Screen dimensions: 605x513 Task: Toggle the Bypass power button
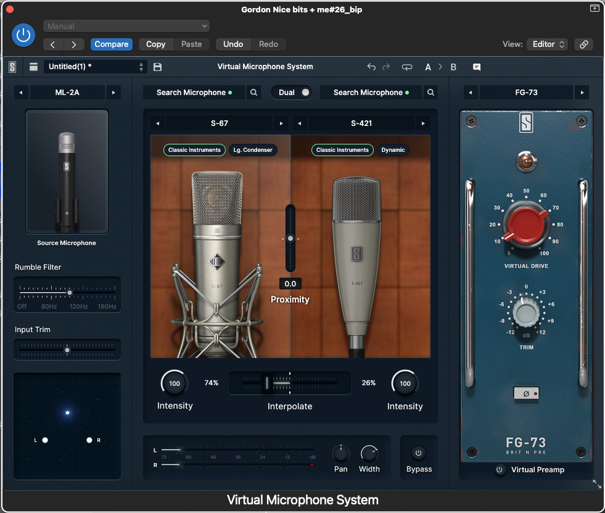pyautogui.click(x=419, y=453)
